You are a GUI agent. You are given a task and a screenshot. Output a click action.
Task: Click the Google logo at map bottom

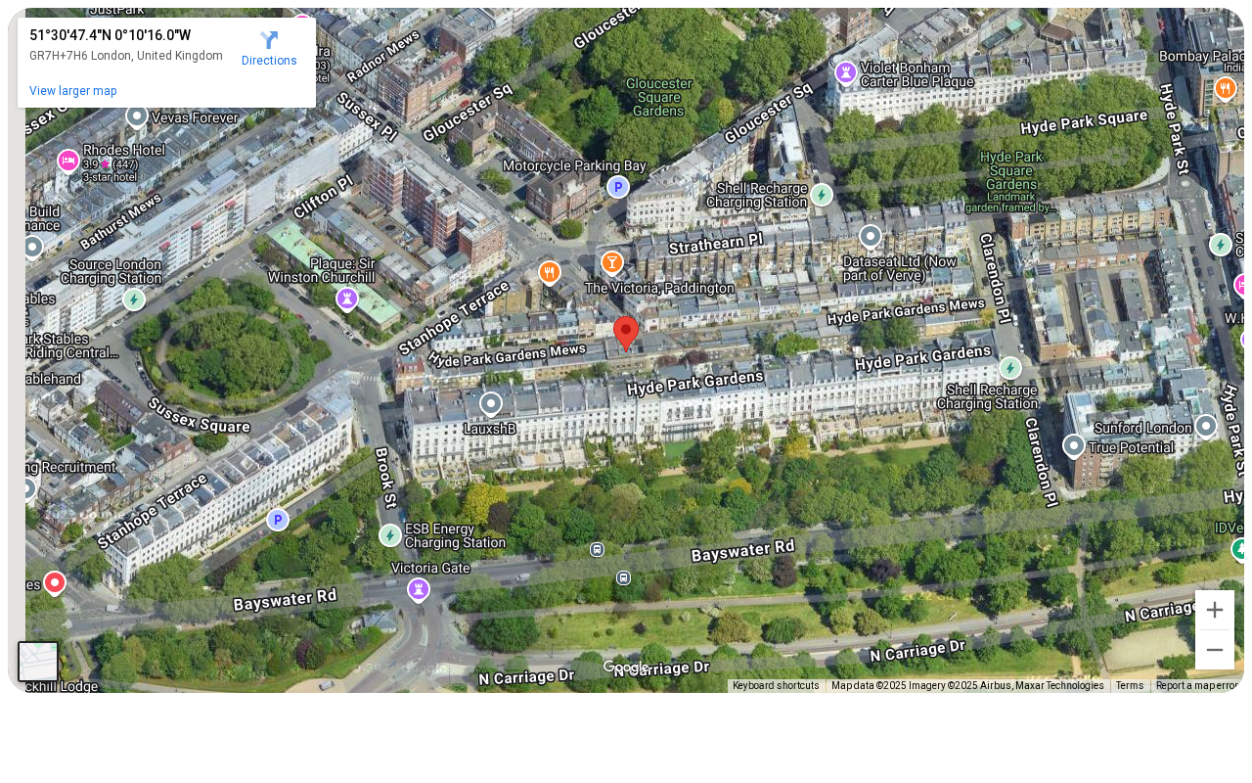626,668
